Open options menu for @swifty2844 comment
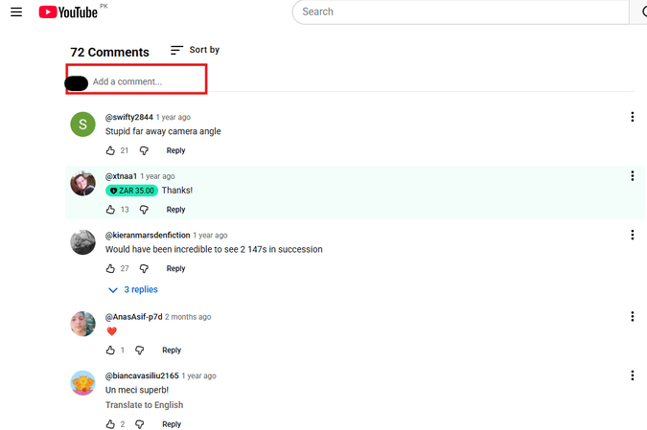 pos(632,117)
